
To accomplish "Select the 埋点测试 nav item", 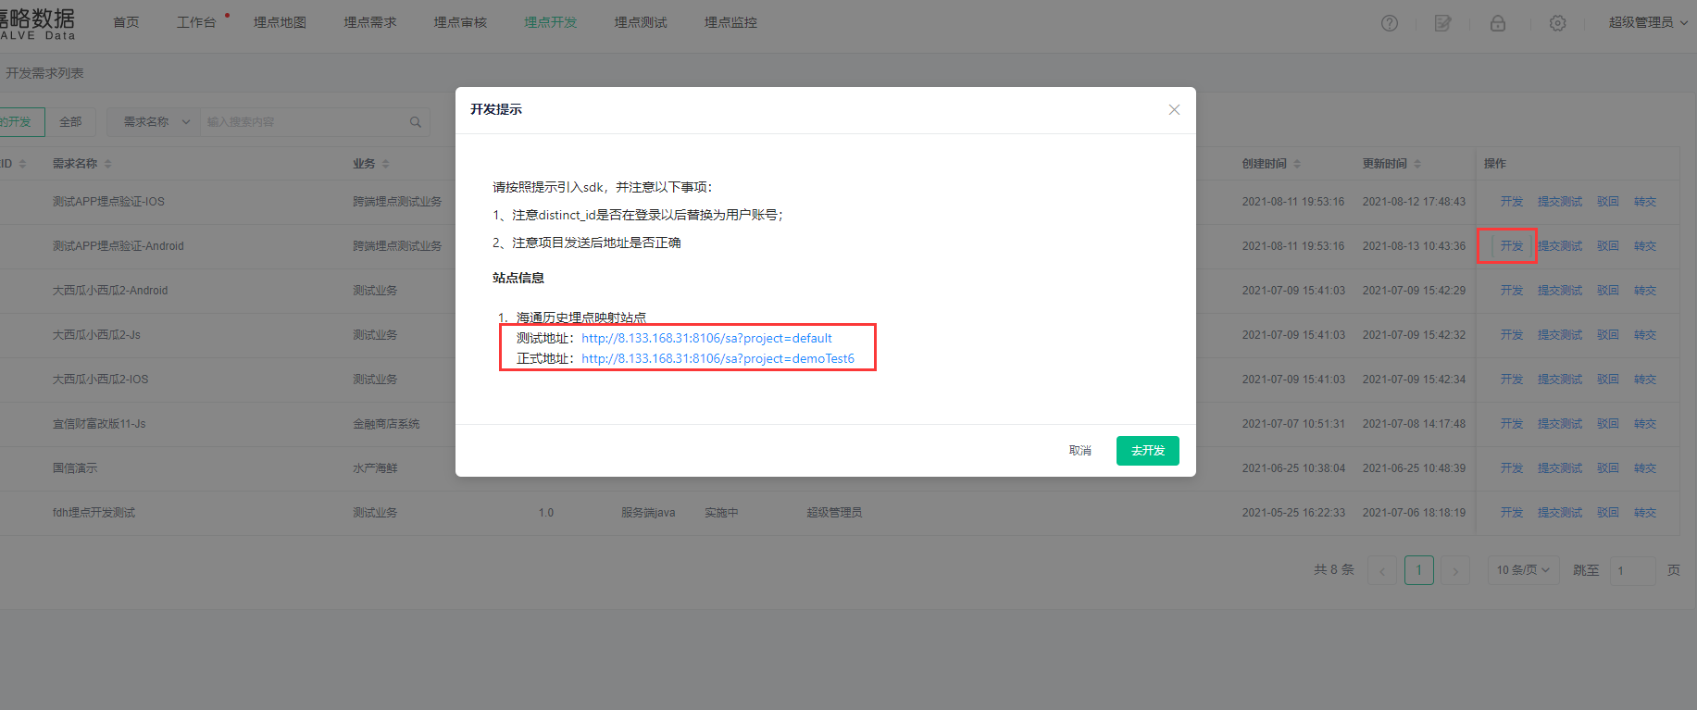I will pyautogui.click(x=641, y=22).
